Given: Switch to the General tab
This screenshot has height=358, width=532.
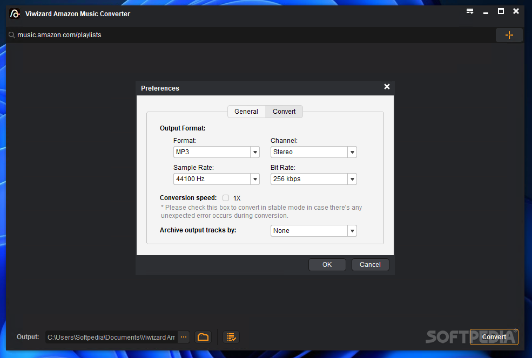Looking at the screenshot, I should click(246, 112).
